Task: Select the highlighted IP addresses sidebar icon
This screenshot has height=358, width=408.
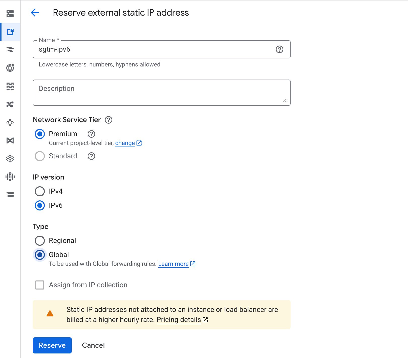Action: 10,32
